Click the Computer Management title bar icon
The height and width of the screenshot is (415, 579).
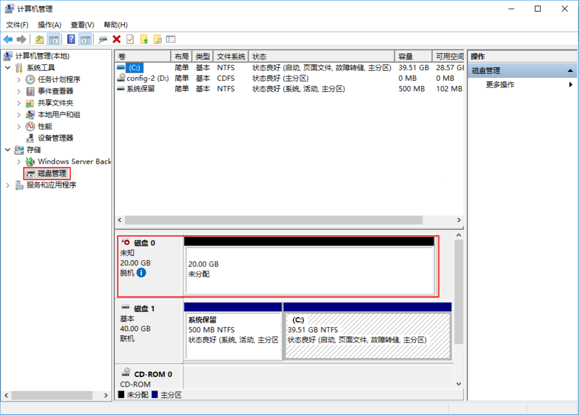click(9, 8)
